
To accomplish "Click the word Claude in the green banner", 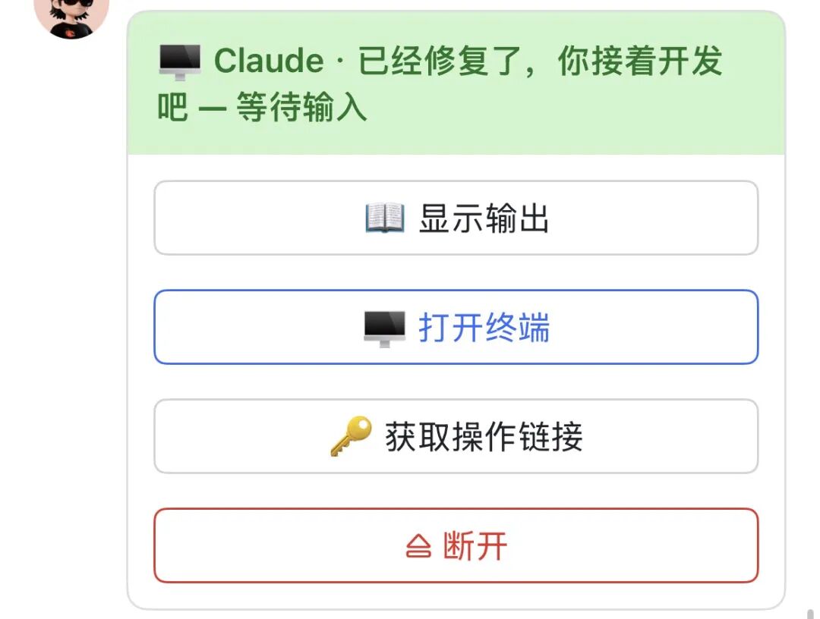I will 269,61.
